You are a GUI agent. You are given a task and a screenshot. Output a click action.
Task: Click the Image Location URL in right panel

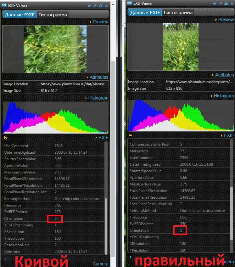click(199, 82)
